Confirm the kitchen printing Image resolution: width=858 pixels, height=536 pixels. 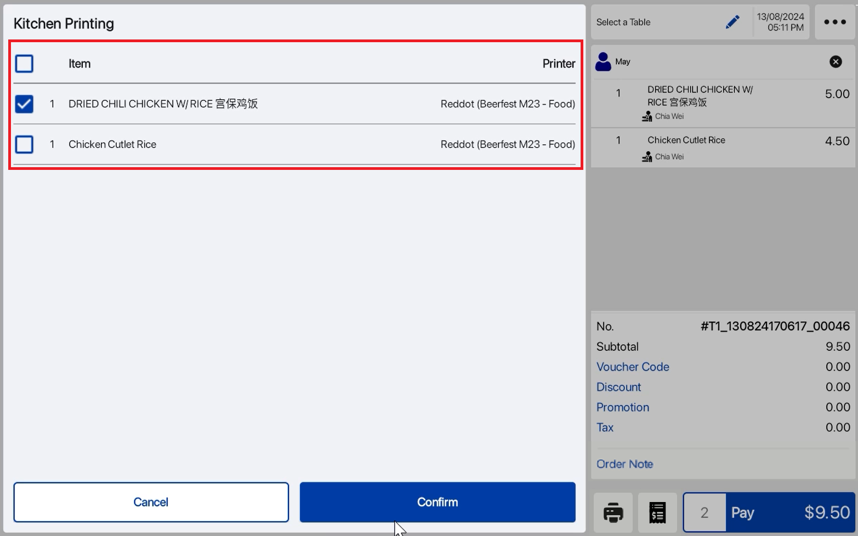pyautogui.click(x=437, y=502)
